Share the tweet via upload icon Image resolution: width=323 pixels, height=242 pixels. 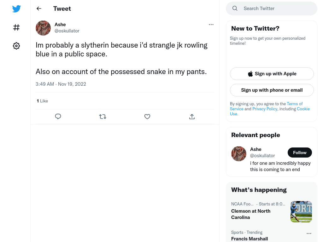pyautogui.click(x=192, y=117)
